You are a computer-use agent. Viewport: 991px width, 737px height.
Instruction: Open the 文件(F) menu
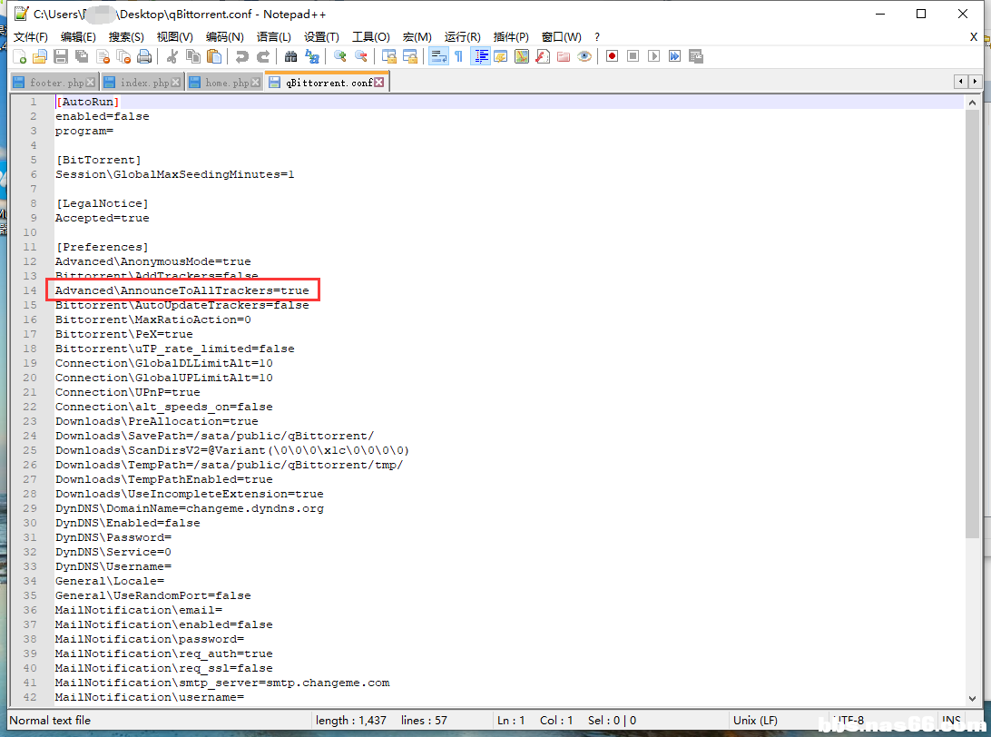click(x=30, y=36)
